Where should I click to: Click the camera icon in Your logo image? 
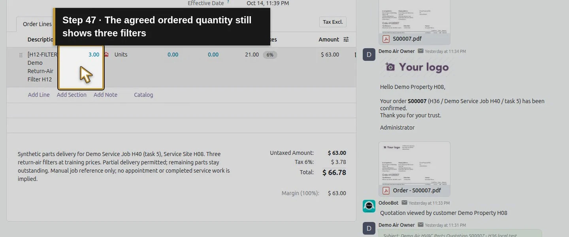[x=390, y=67]
